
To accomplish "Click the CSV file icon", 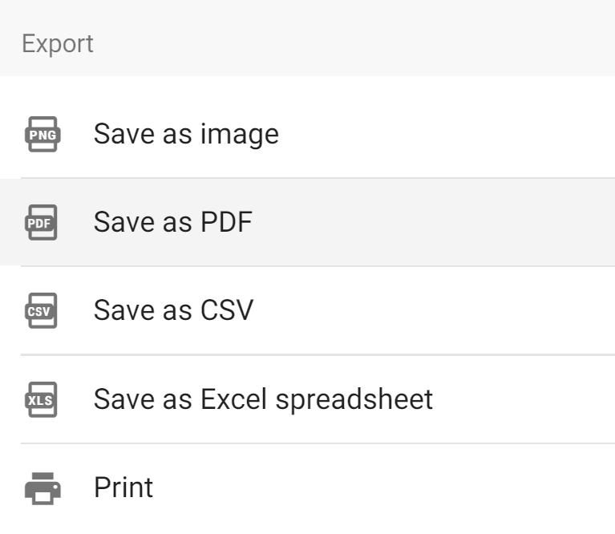I will coord(41,310).
